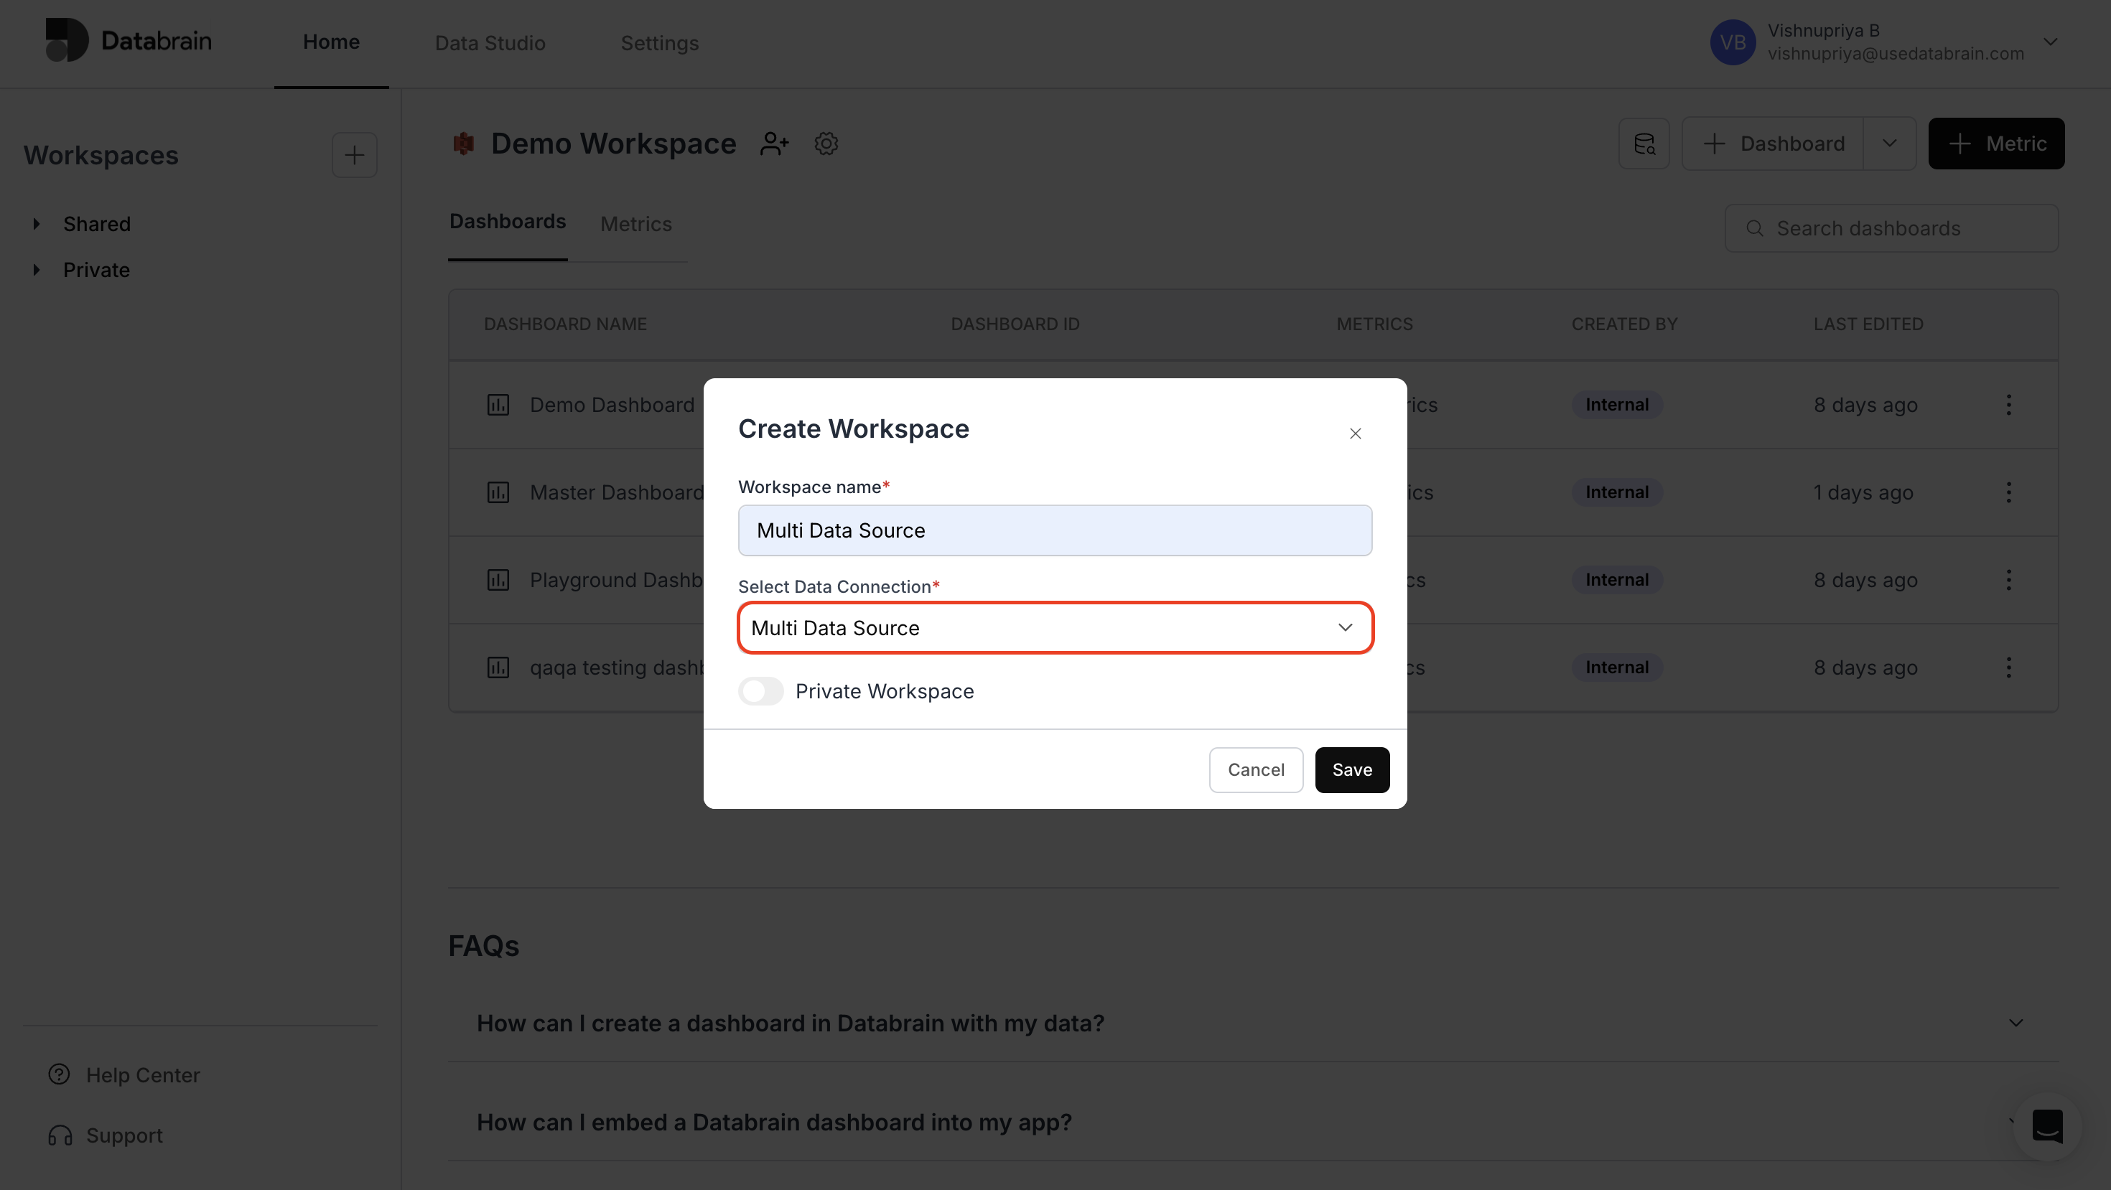This screenshot has width=2111, height=1190.
Task: Toggle the Private Workspace switch
Action: 760,691
